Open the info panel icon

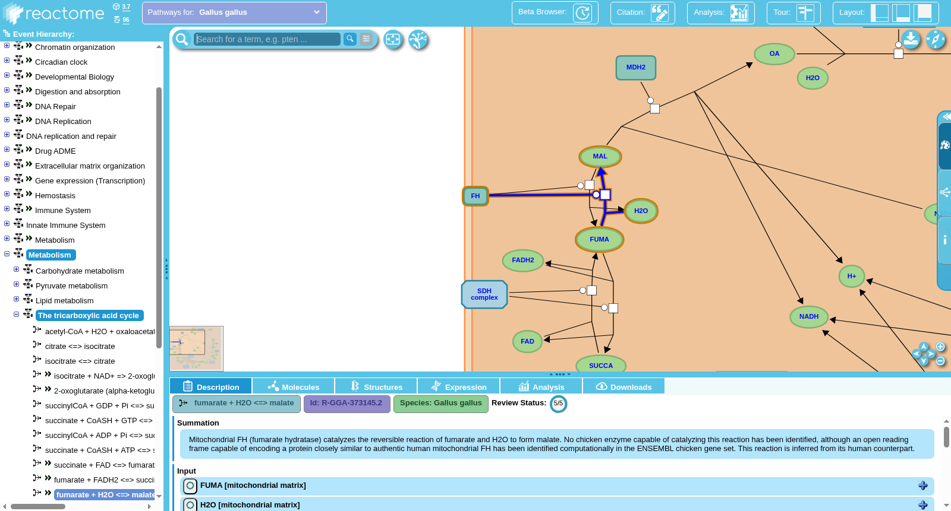tap(944, 240)
